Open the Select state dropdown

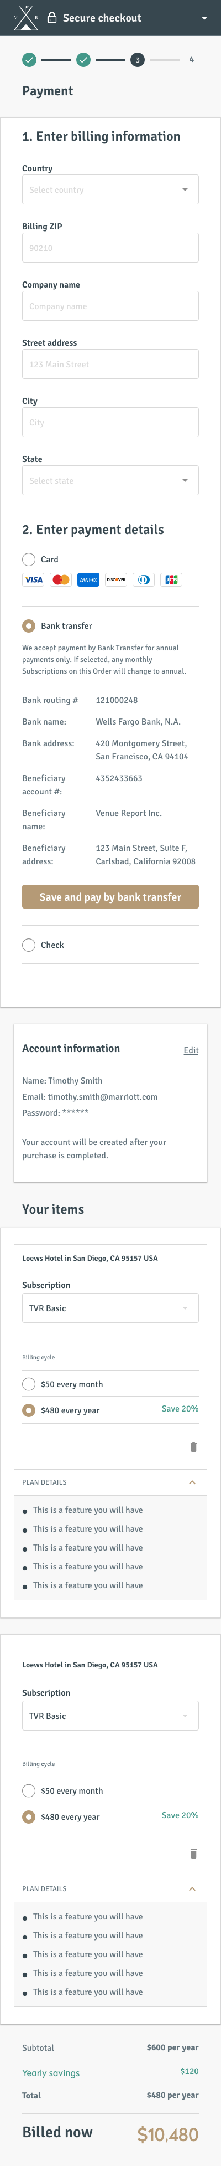pyautogui.click(x=110, y=480)
